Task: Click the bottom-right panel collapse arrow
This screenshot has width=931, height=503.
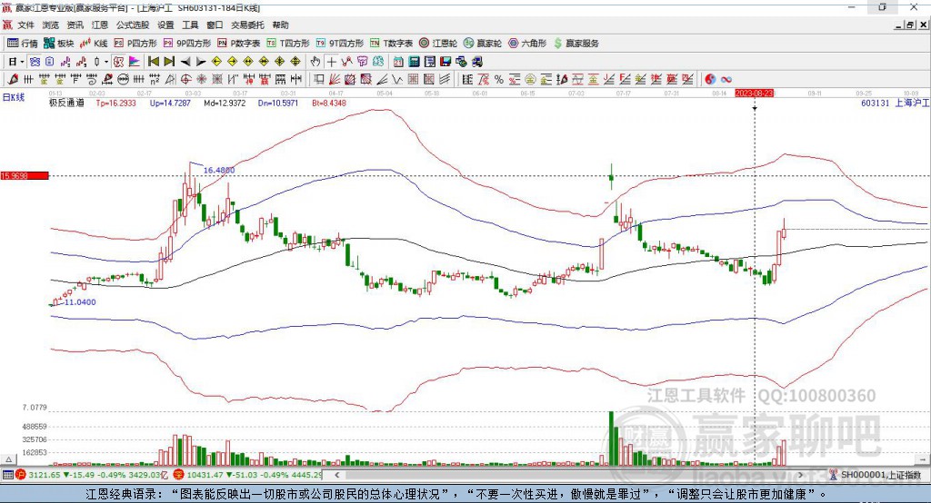Action: point(922,459)
